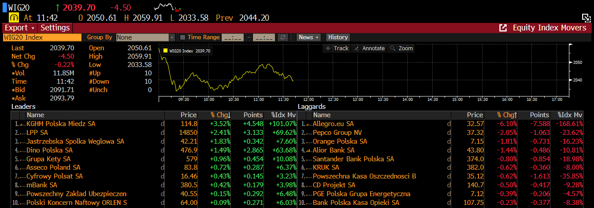Click the yellow clock icon beside At 11:42
The width and height of the screenshot is (594, 208).
[x=14, y=18]
